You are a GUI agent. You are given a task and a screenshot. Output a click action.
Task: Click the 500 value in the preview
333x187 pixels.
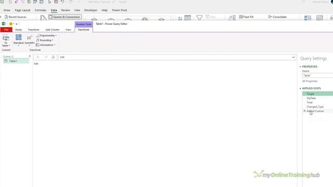click(x=36, y=64)
